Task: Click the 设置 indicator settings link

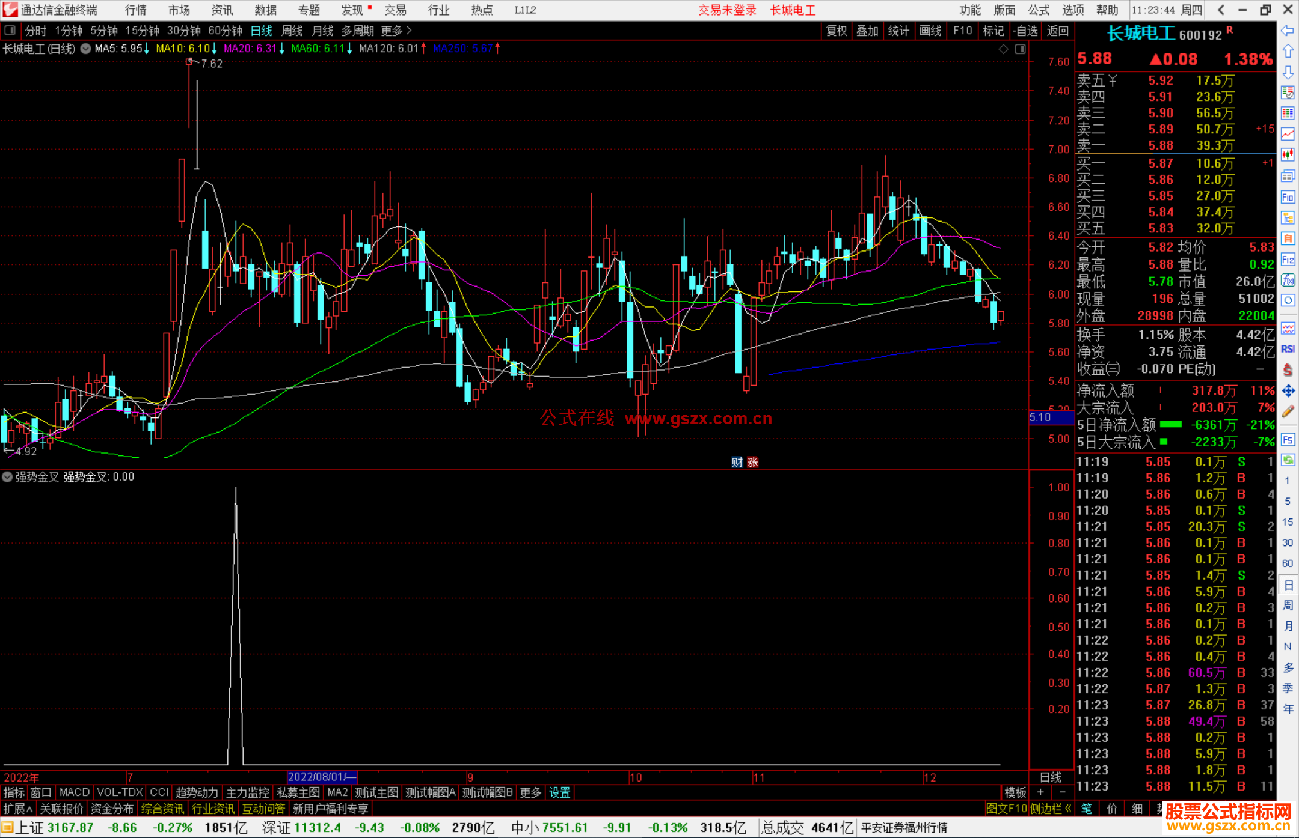Action: point(559,792)
